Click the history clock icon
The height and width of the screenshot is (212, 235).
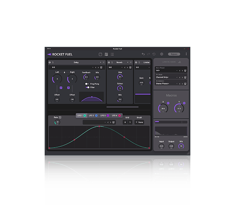coord(154,54)
